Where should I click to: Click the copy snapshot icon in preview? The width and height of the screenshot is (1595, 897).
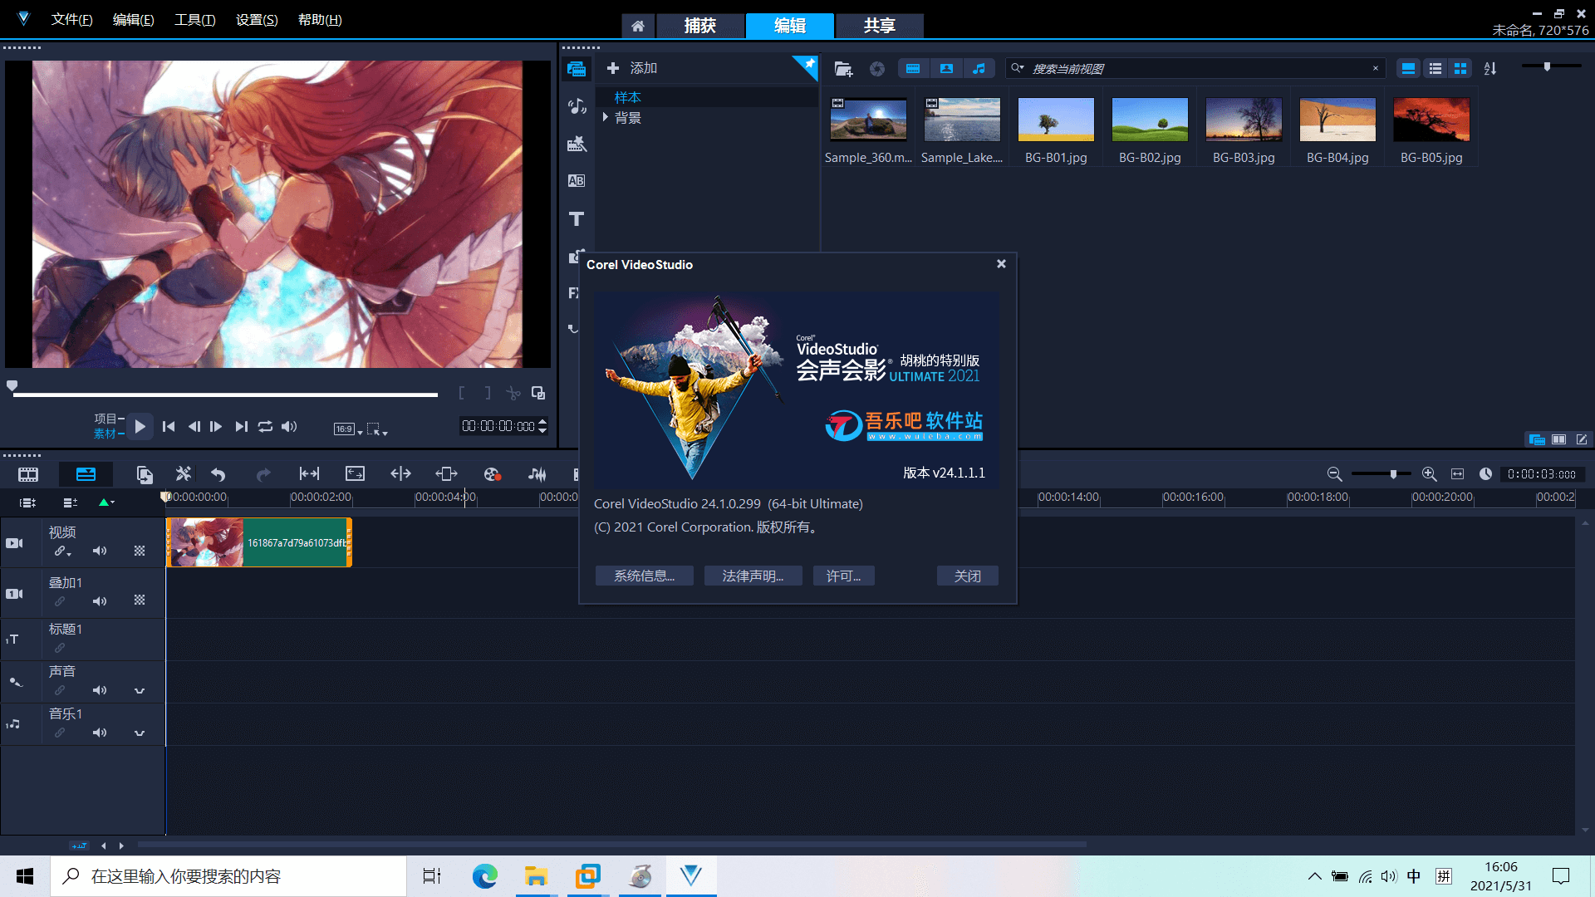click(538, 393)
